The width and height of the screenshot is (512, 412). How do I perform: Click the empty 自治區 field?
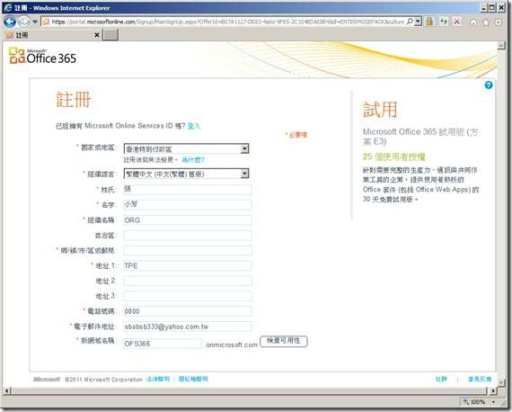point(188,235)
